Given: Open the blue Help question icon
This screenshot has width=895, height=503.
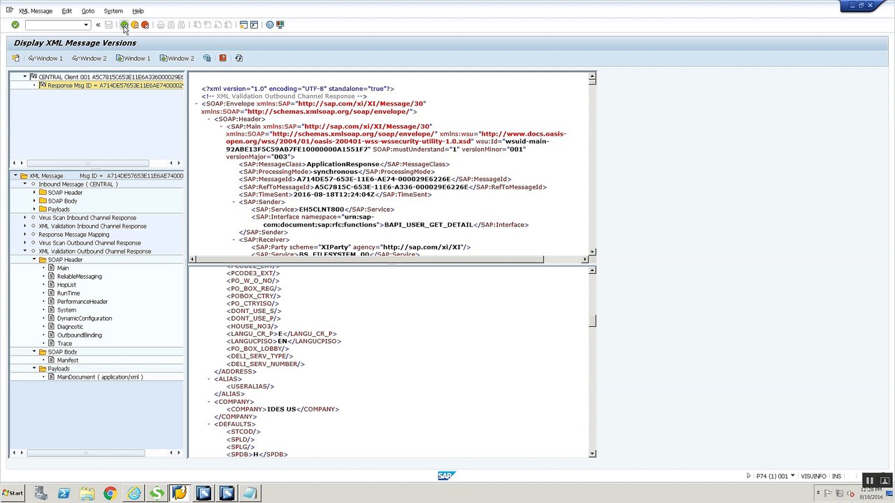Looking at the screenshot, I should point(269,25).
